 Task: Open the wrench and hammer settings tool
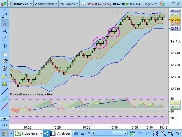(x=5, y=61)
